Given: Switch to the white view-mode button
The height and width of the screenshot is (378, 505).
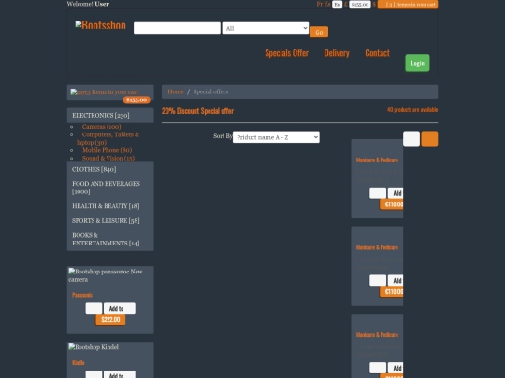Looking at the screenshot, I should click(411, 138).
